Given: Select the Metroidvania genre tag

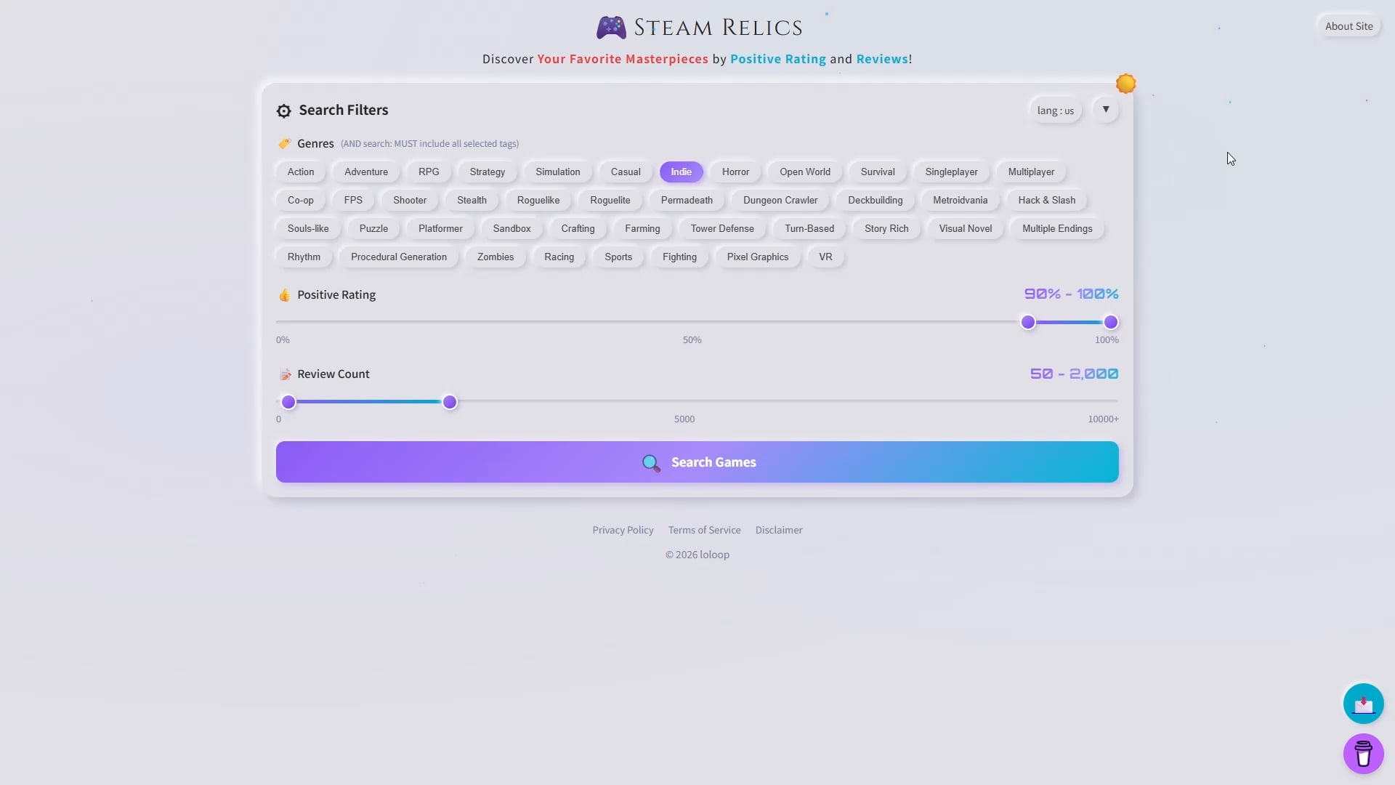Looking at the screenshot, I should pos(960,200).
